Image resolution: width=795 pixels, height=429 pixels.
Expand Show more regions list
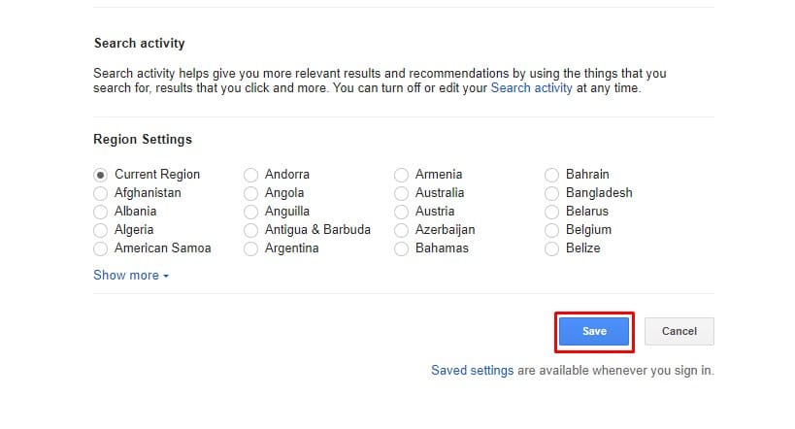click(x=131, y=276)
